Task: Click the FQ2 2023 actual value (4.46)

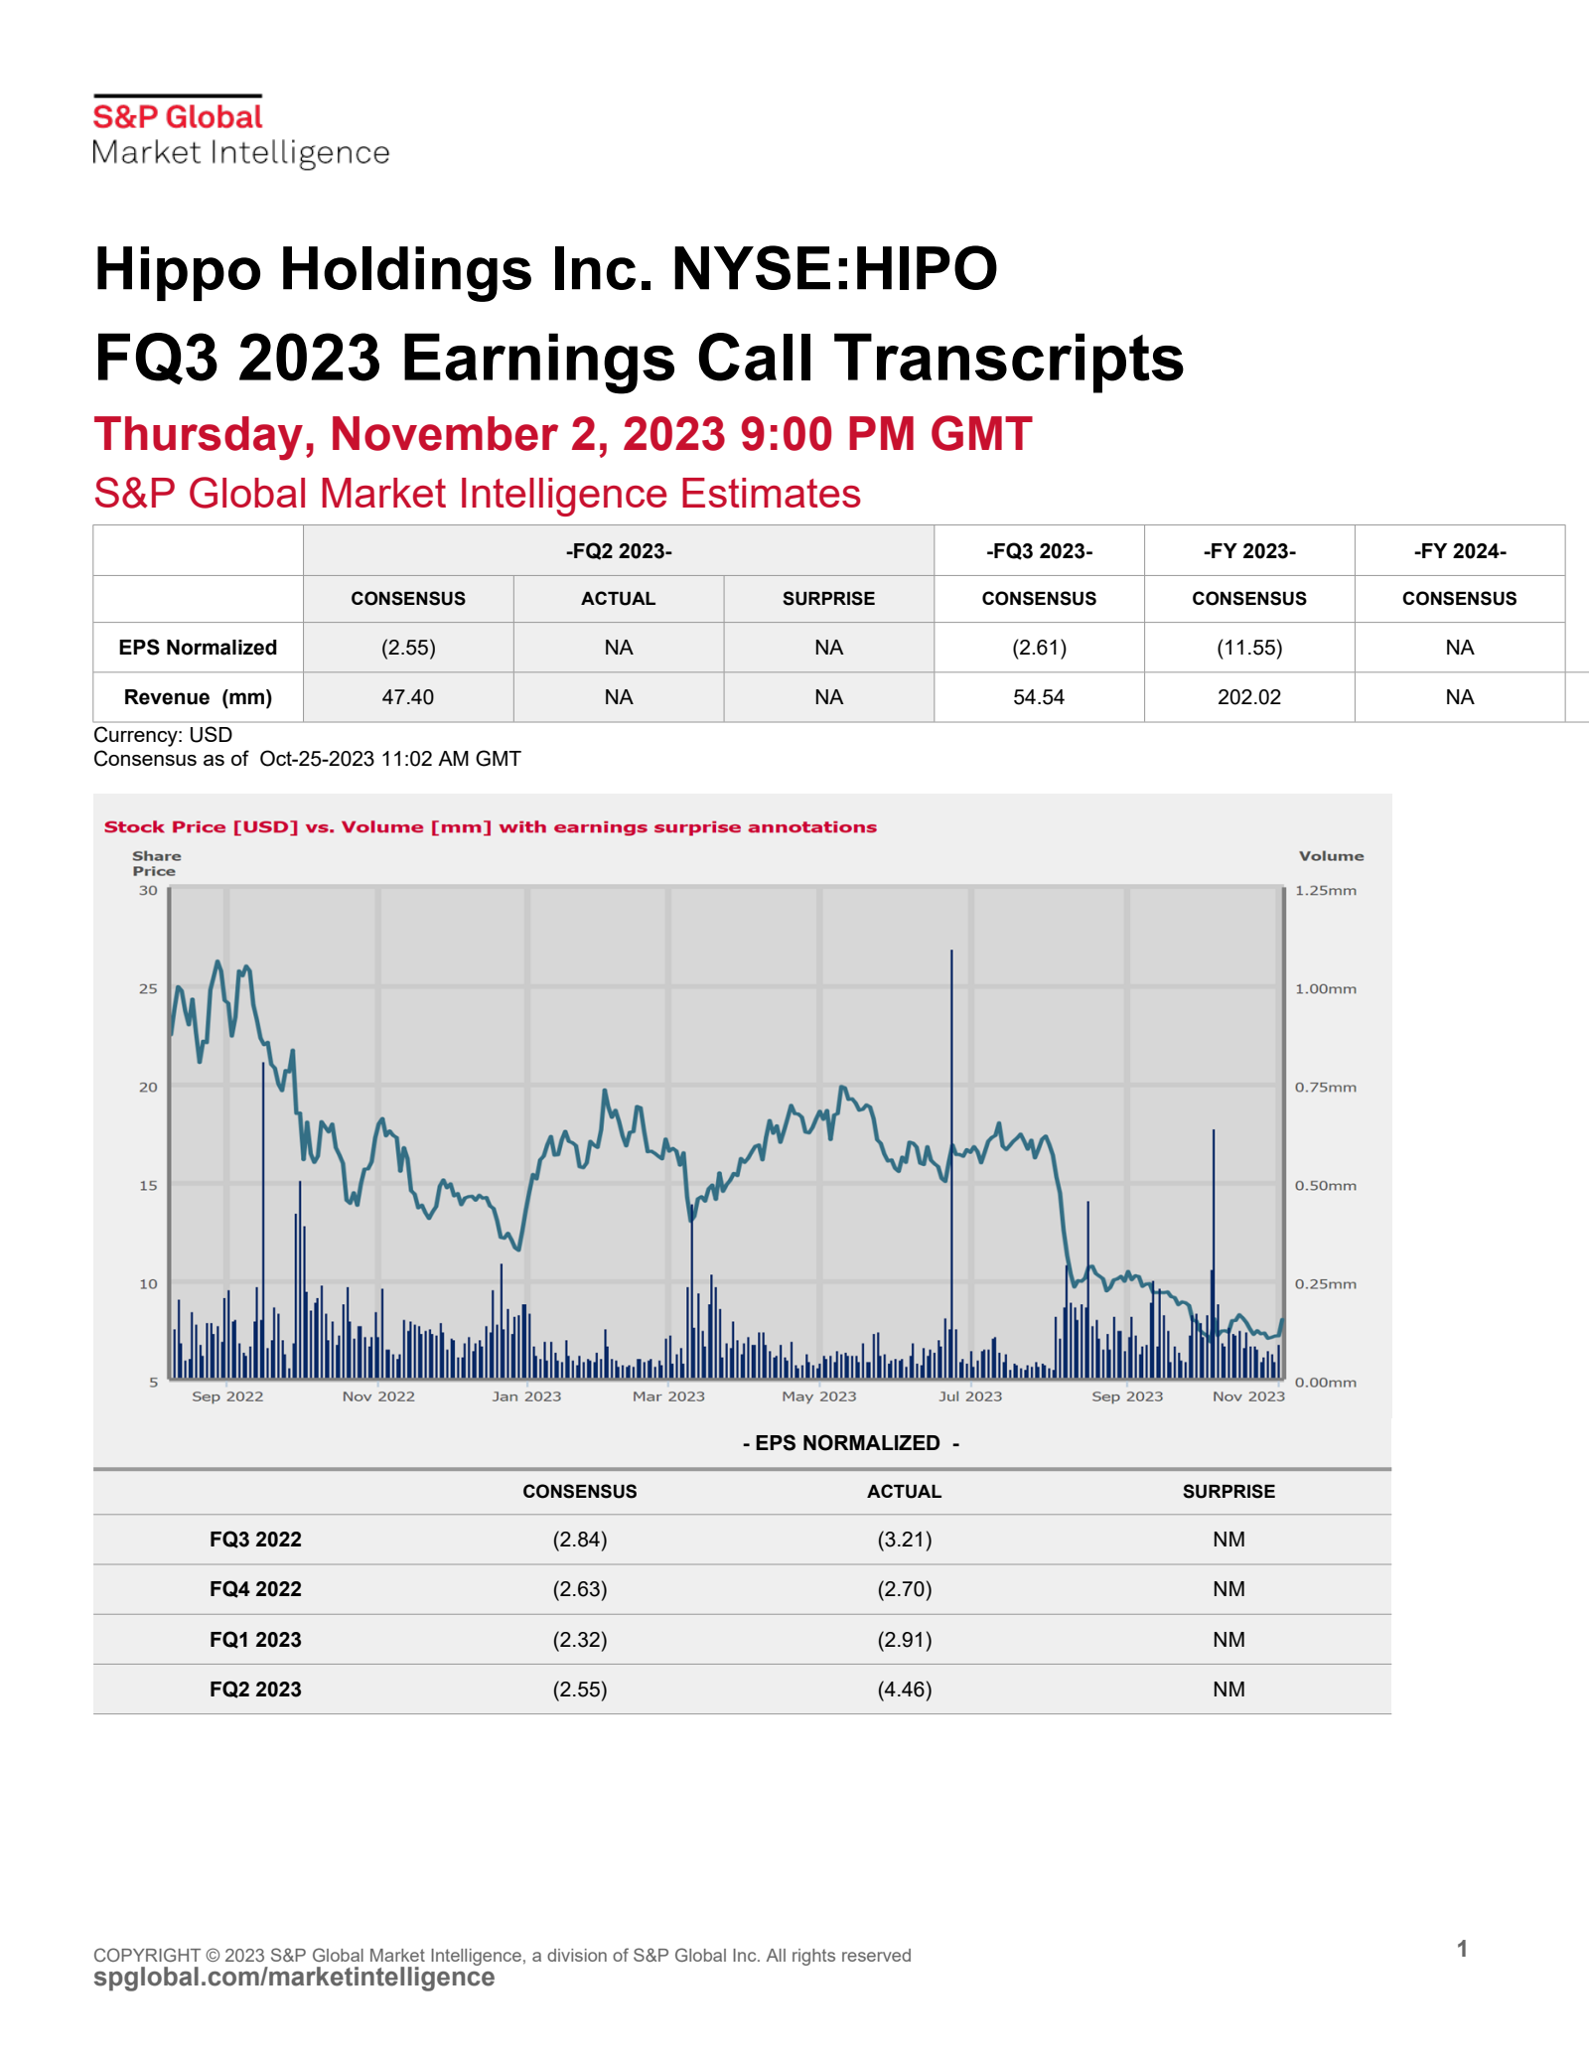Action: [x=904, y=1690]
